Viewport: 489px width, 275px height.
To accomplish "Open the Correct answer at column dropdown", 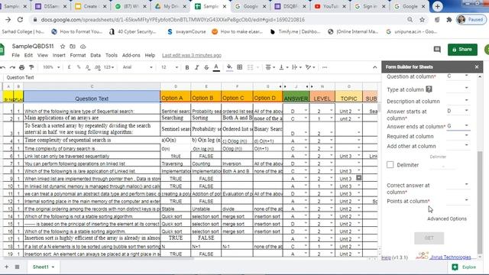I will click(458, 185).
